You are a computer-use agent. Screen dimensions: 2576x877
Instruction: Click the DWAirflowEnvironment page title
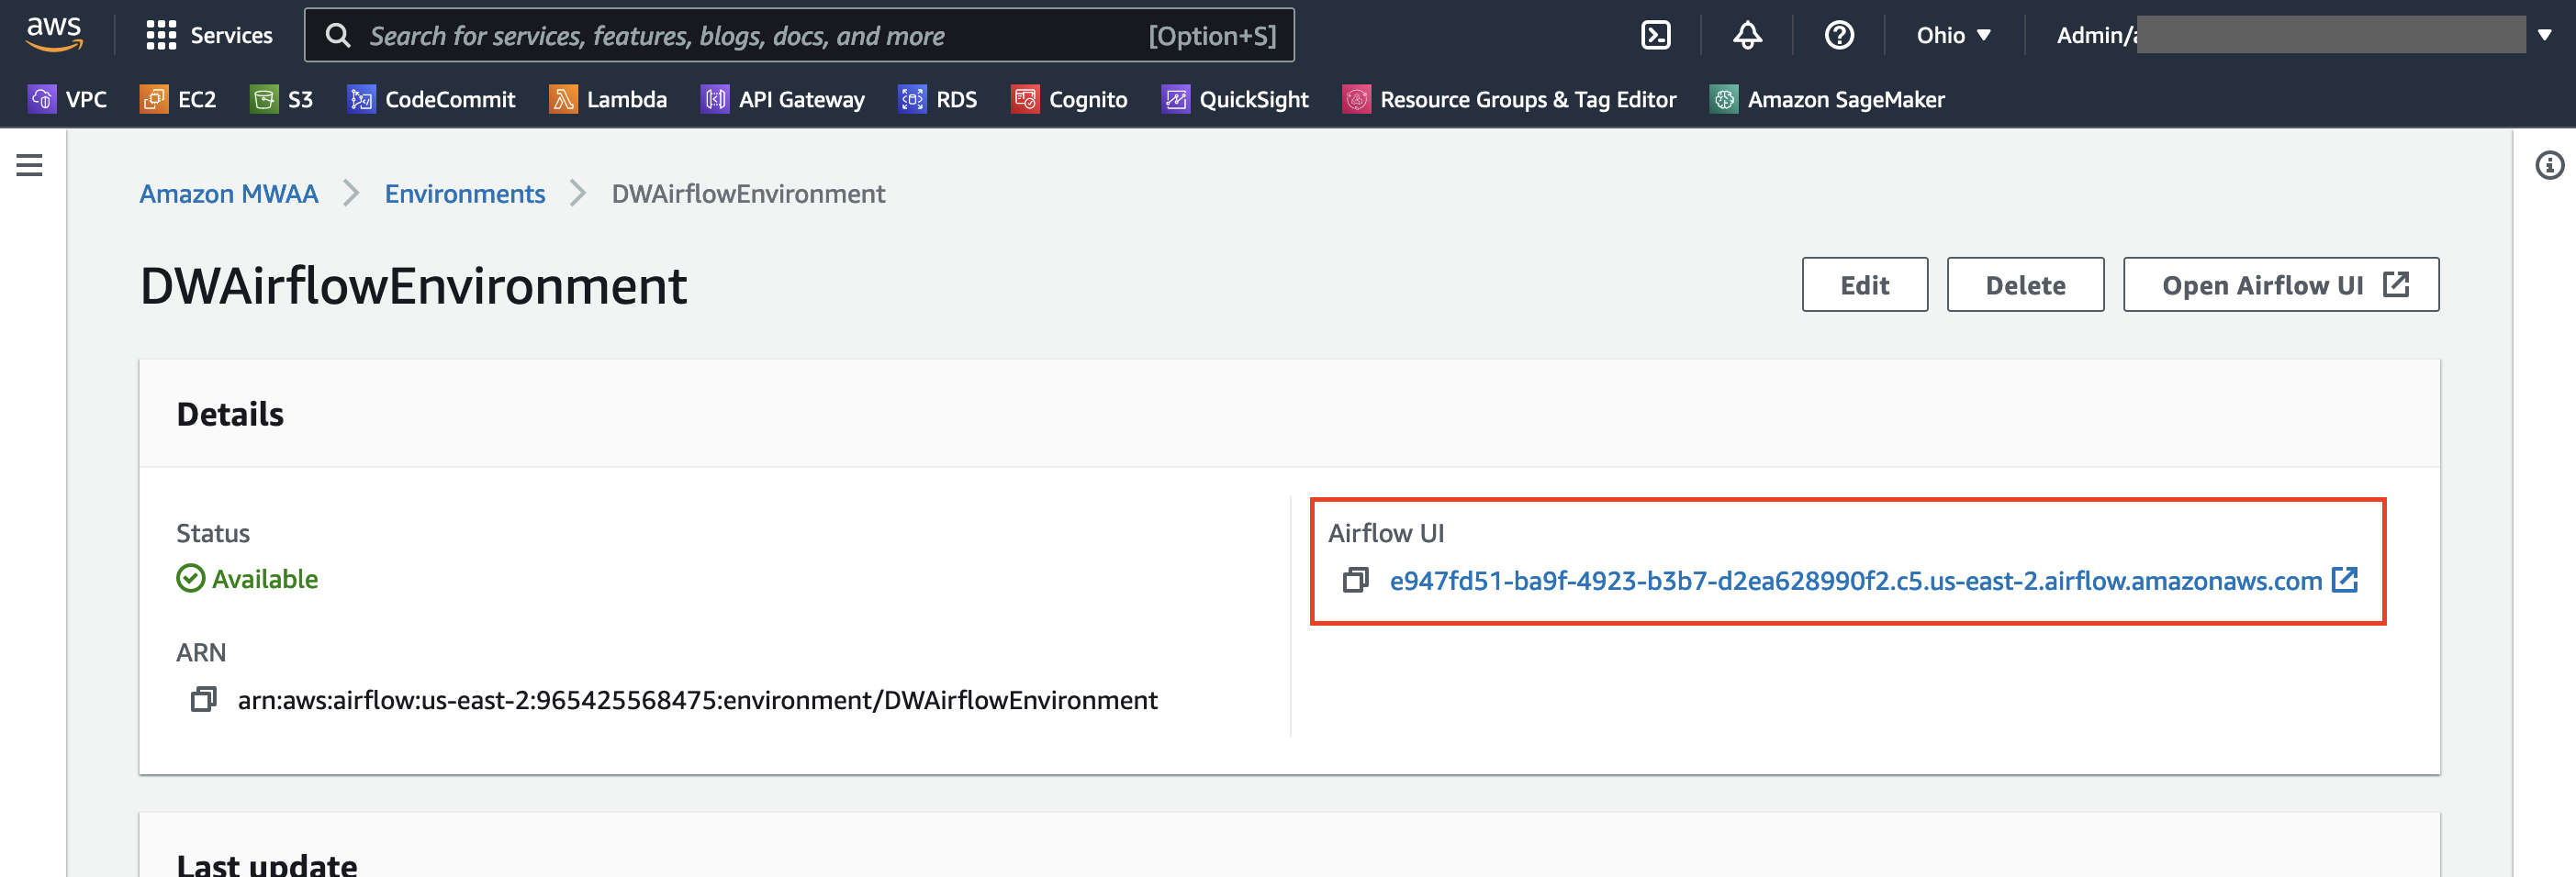(x=413, y=285)
